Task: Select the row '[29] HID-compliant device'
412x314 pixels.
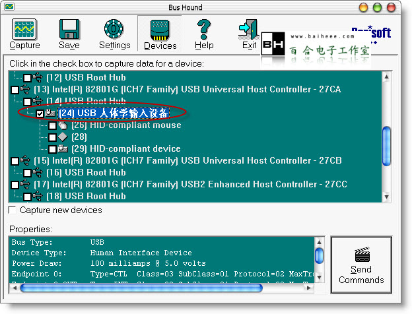Action: pyautogui.click(x=126, y=149)
